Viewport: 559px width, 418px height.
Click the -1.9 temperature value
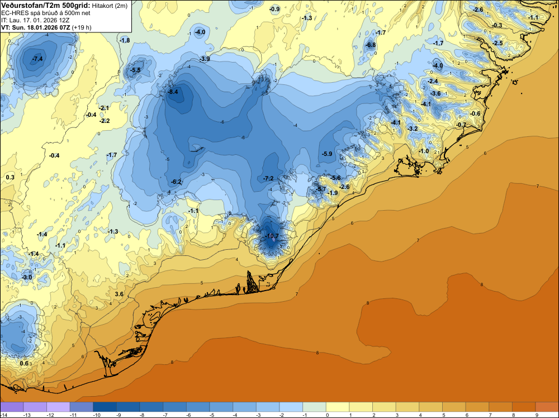333,193
